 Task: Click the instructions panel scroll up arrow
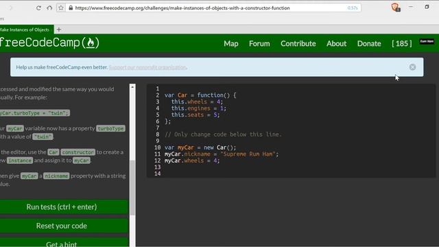coord(132,87)
